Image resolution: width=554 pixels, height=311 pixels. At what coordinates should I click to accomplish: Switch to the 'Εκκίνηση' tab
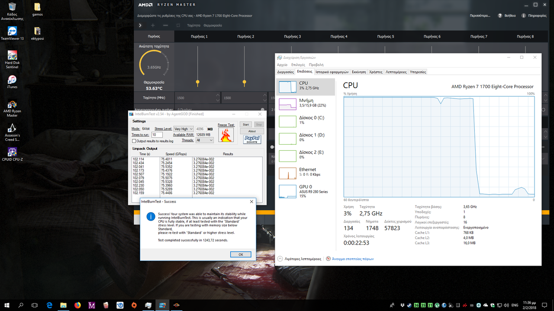(x=359, y=72)
